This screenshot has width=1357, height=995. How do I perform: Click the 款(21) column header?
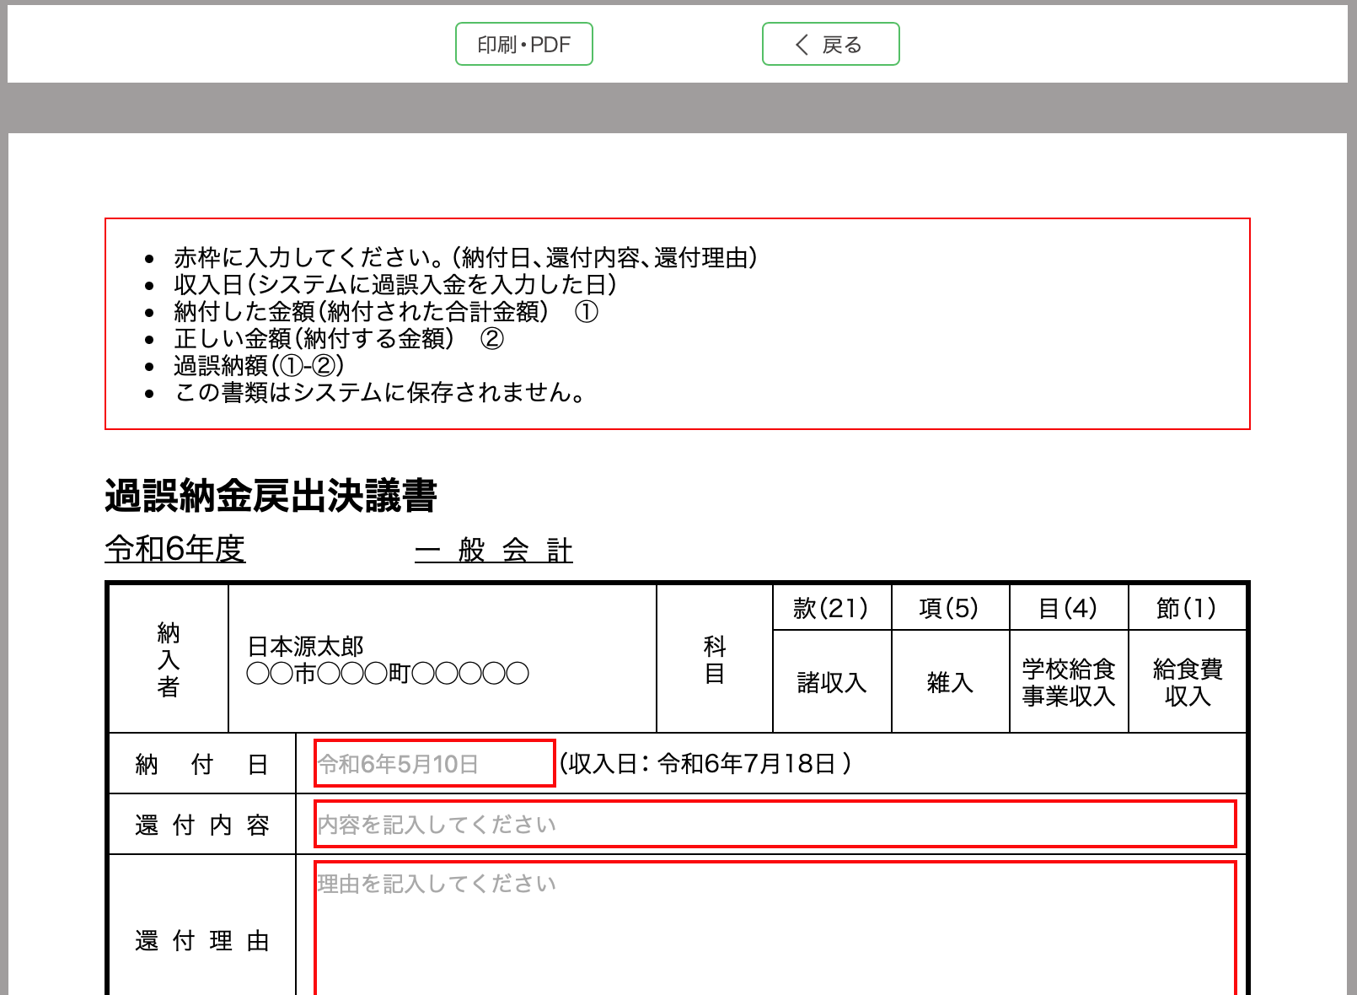click(x=831, y=608)
